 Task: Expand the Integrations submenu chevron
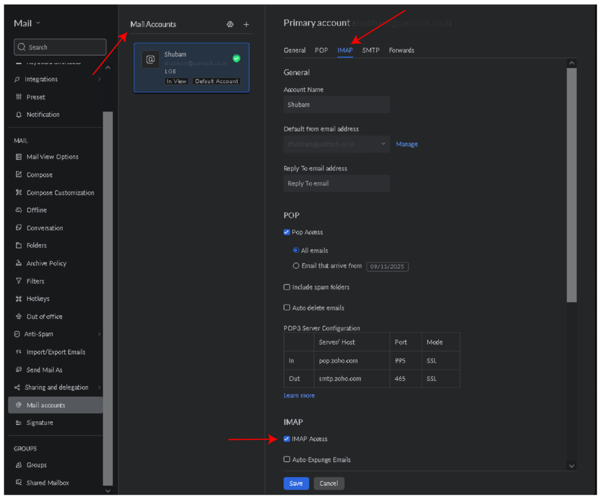point(99,79)
